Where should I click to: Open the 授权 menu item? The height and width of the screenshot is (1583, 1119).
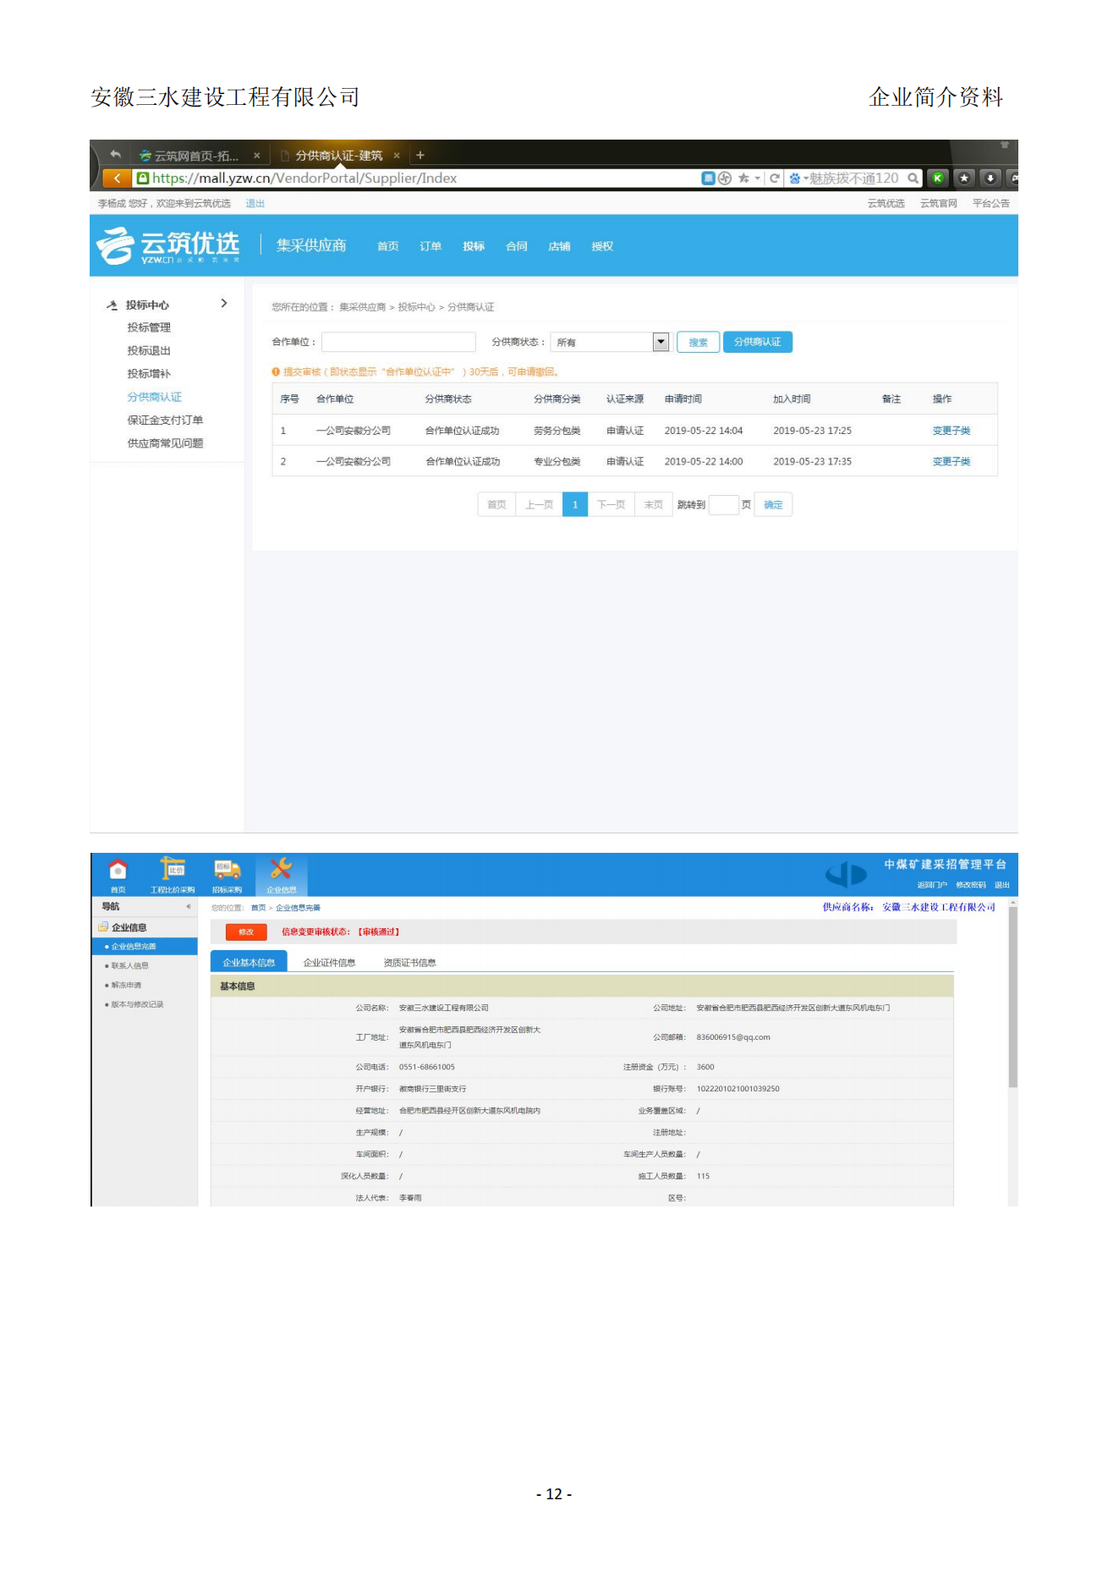pyautogui.click(x=602, y=246)
